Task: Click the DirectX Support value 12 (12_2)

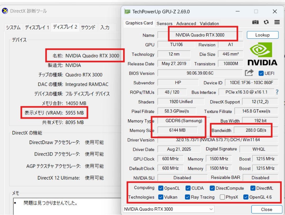Action: 260,102
